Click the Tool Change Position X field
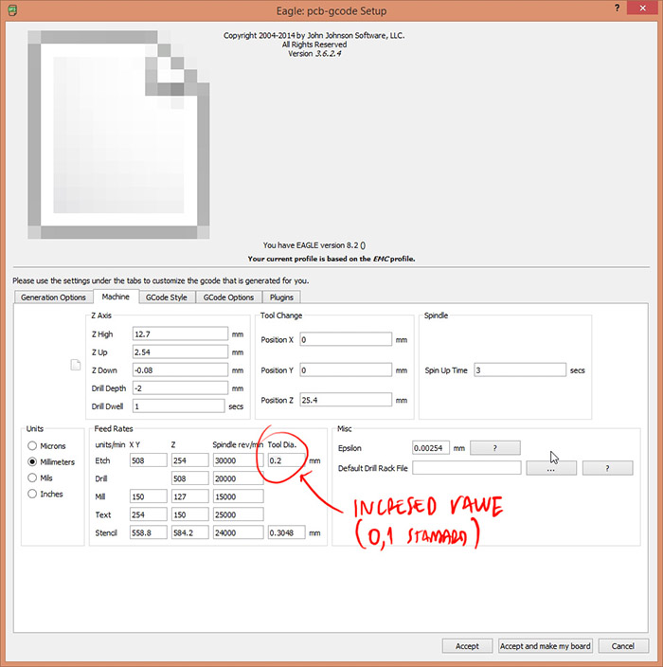 pos(346,339)
